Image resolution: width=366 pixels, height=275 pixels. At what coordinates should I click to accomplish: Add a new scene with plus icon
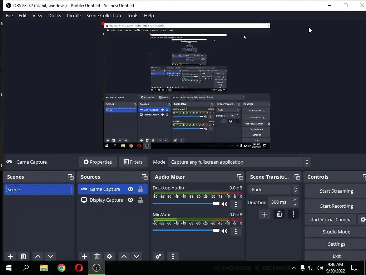(10, 256)
